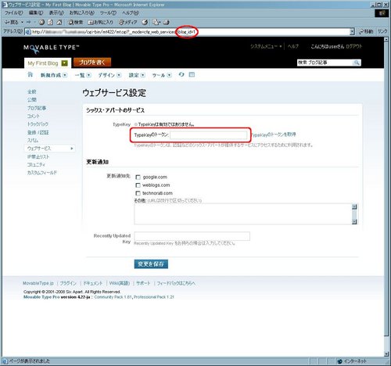391x366 pixels.
Task: Click the browser Refresh icon
Action: pyautogui.click(x=50, y=23)
